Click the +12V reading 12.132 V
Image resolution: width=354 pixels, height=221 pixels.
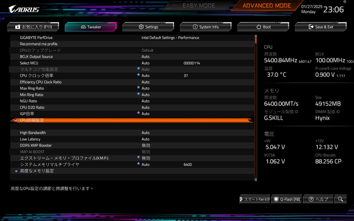(327, 147)
